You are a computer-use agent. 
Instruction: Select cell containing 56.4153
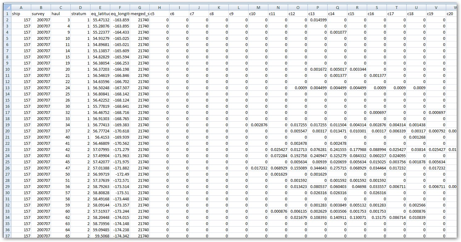(x=100, y=137)
